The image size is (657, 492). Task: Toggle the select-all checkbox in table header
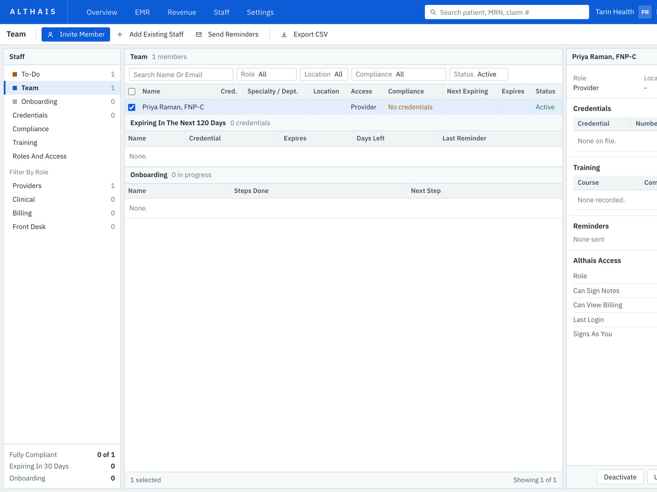(132, 91)
